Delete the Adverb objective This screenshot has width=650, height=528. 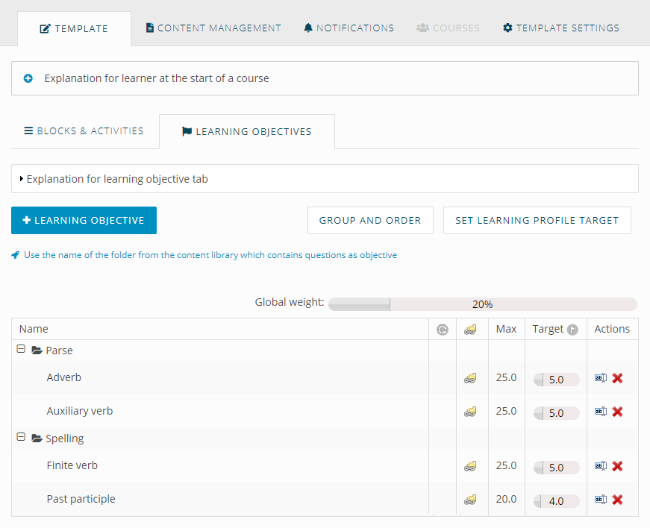click(617, 378)
